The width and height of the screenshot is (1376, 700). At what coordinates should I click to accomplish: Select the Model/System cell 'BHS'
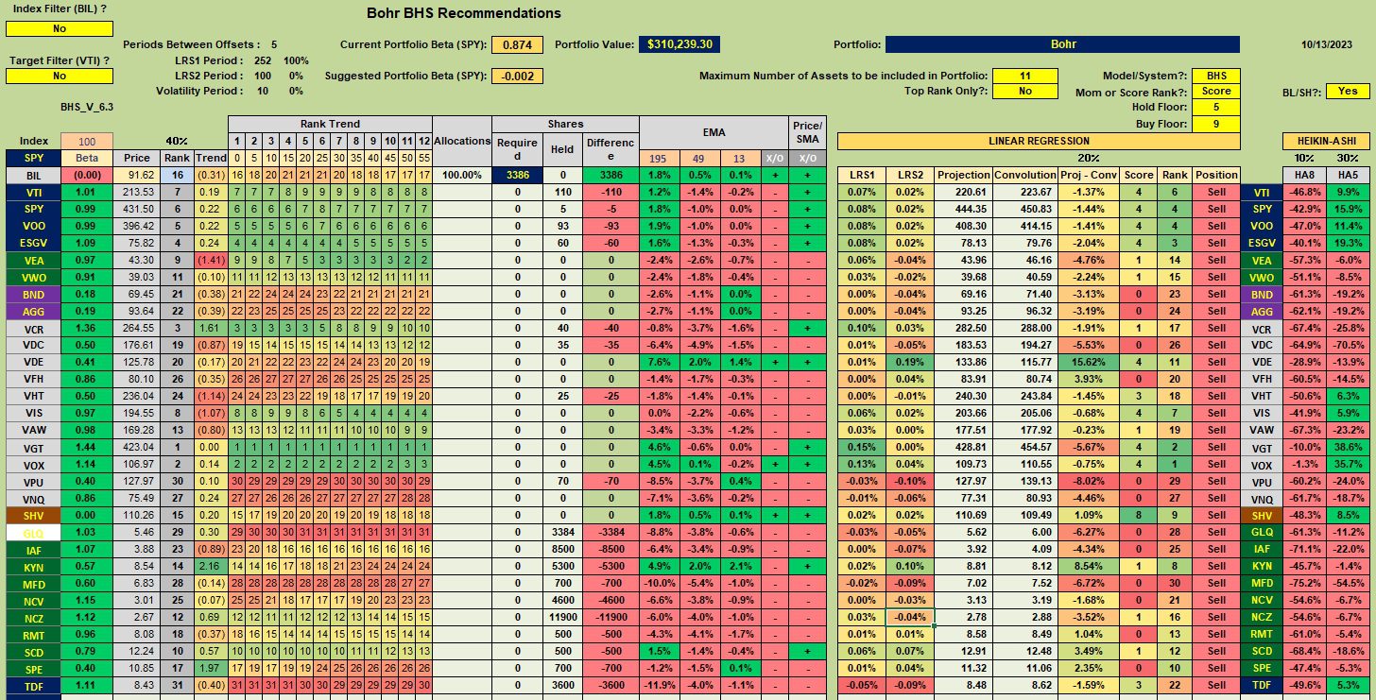pyautogui.click(x=1216, y=76)
